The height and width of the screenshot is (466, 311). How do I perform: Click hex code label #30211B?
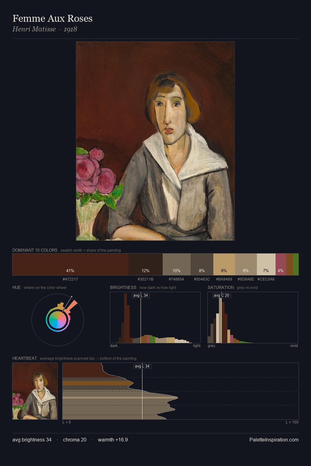[146, 279]
